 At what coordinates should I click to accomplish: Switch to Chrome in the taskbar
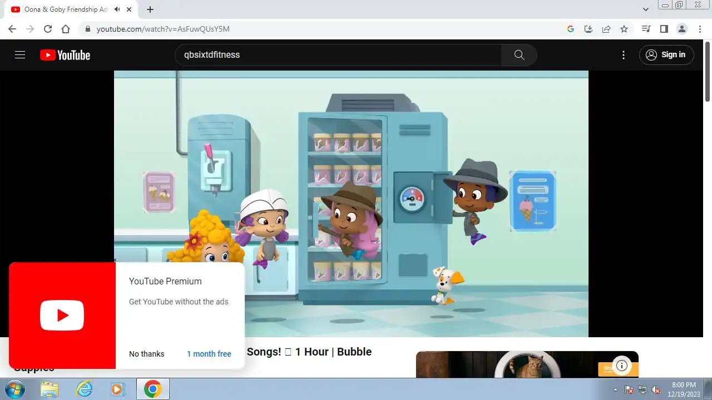[152, 389]
